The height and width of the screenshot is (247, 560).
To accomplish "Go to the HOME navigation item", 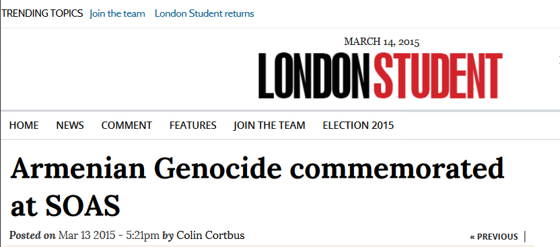I will pyautogui.click(x=24, y=126).
